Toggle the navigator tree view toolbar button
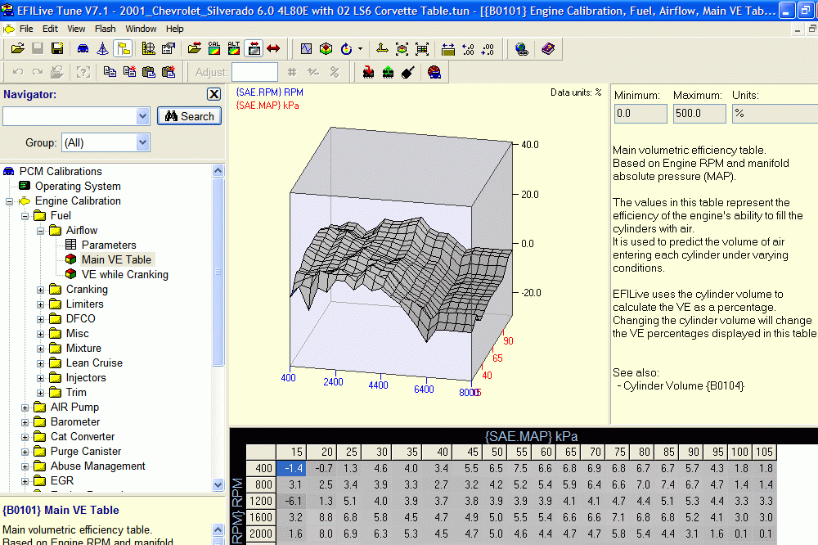The image size is (818, 545). pos(124,49)
